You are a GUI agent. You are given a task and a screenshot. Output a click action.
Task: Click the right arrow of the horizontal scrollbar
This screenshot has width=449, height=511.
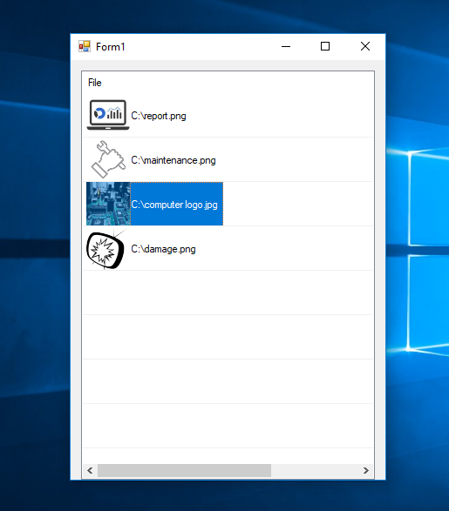[x=366, y=470]
